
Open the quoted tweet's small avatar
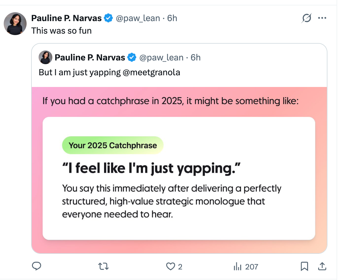pos(45,57)
